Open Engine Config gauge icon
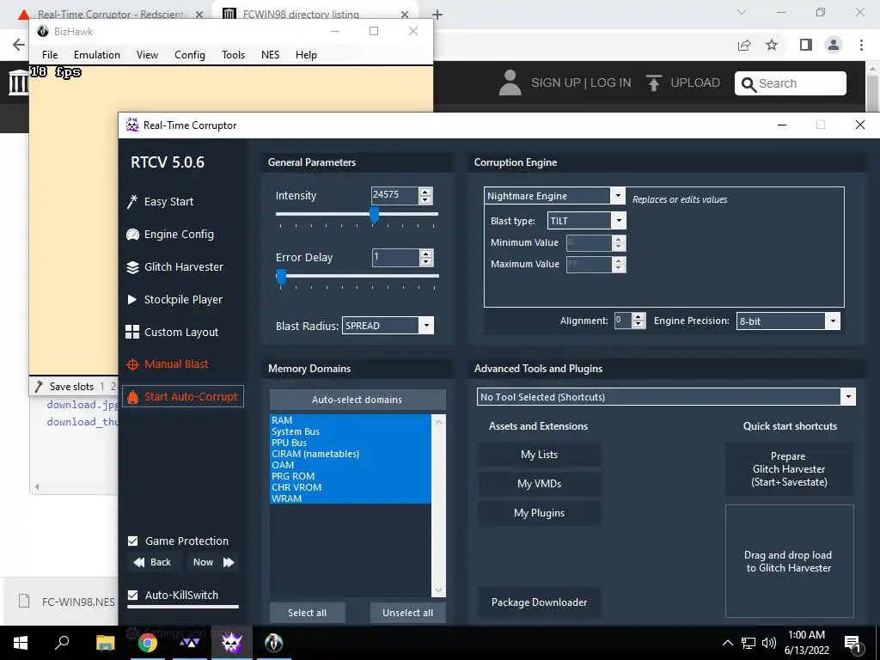 click(x=132, y=234)
